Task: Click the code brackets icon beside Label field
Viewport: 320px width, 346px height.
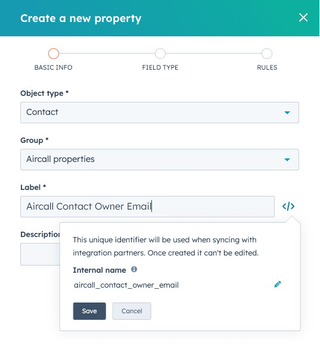Action: [x=288, y=206]
